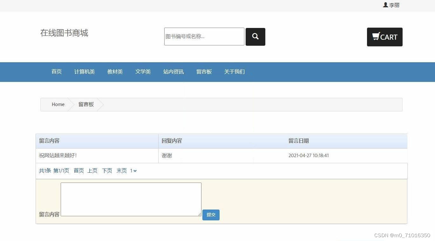Jump to 末页 last page
Viewport: 435px width, 241px height.
click(121, 171)
